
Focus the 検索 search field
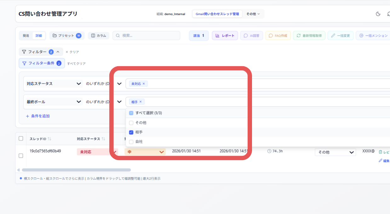[x=146, y=36]
